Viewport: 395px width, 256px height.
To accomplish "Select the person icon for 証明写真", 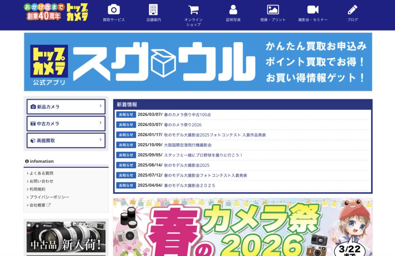I will pos(233,10).
